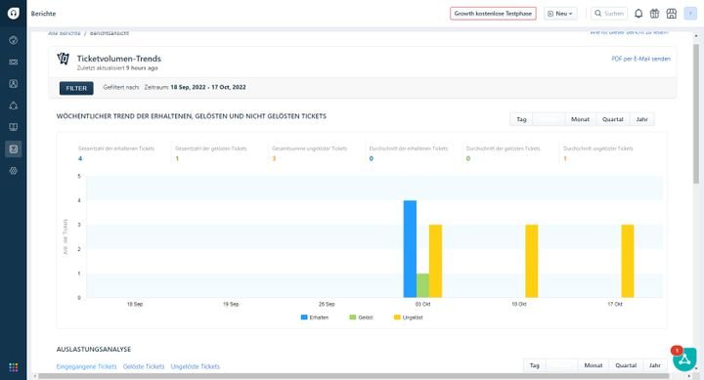
Task: Open the Dashboard gauge icon in sidebar
Action: [x=14, y=40]
